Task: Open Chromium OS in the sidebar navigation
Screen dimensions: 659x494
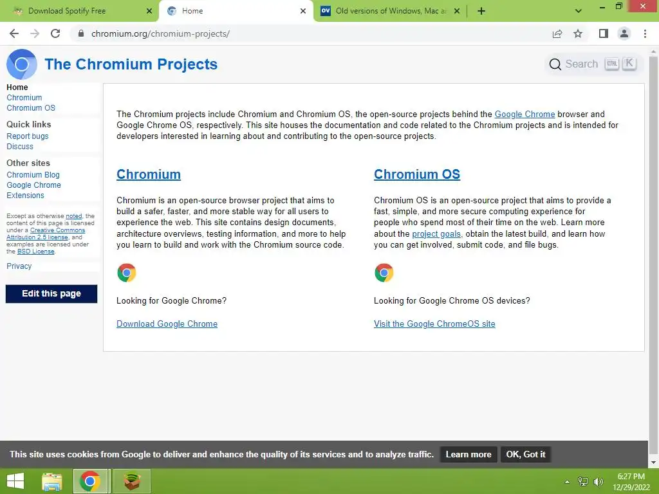Action: pos(31,108)
